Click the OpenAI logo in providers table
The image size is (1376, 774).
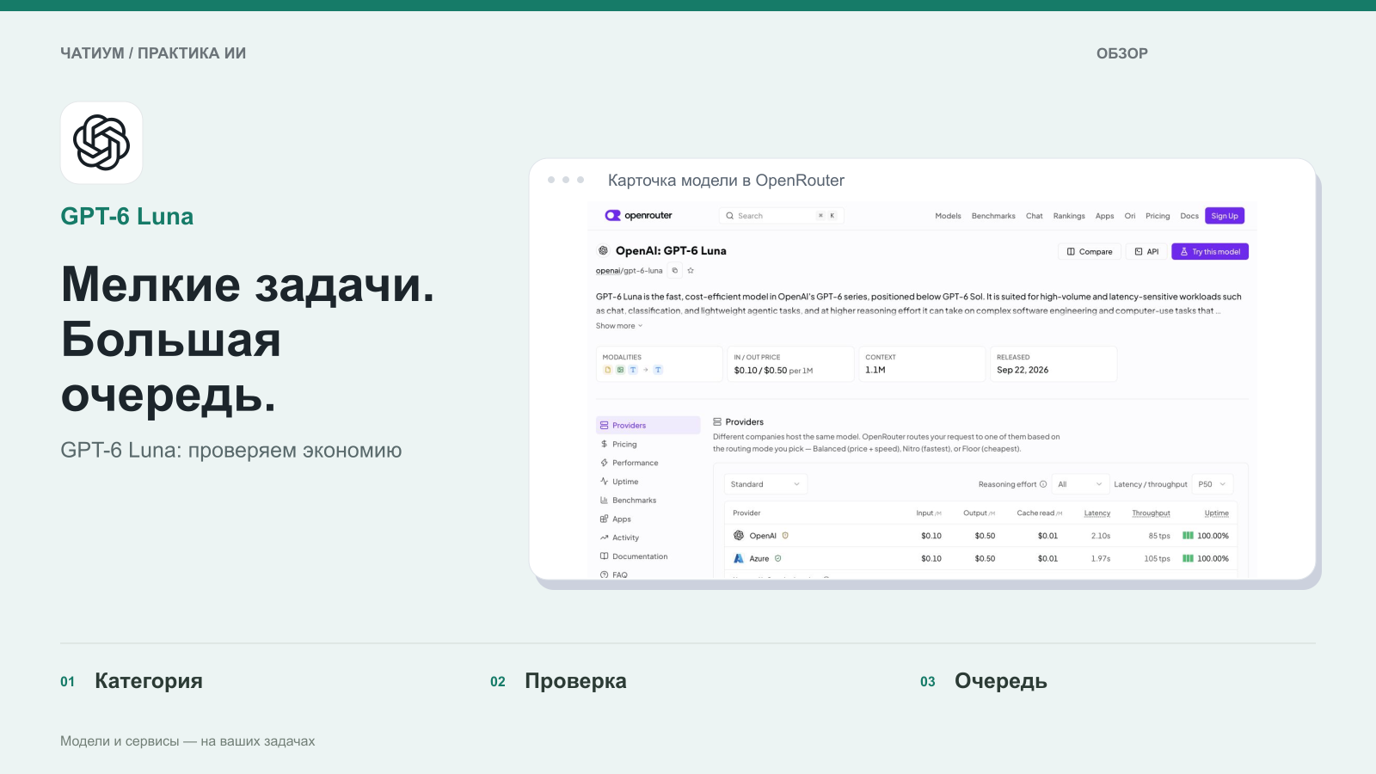click(739, 536)
